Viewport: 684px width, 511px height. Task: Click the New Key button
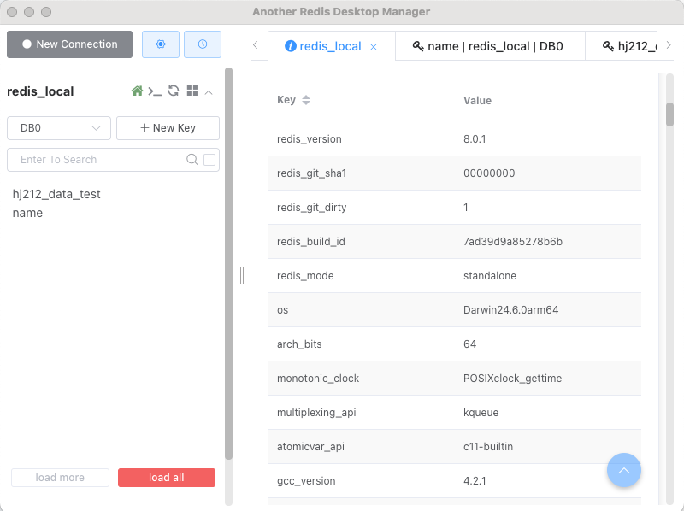(168, 128)
